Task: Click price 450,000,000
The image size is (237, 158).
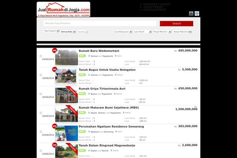Action: click(188, 88)
